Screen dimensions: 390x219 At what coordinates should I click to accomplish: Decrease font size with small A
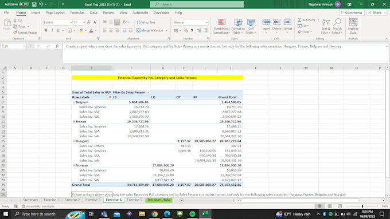click(95, 22)
